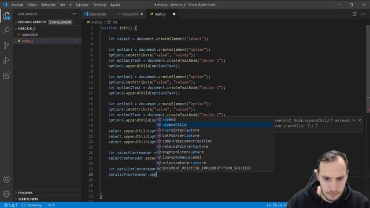Viewport: 370px width, 208px height.
Task: Open the Source Control view icon
Action: [x=6, y=45]
